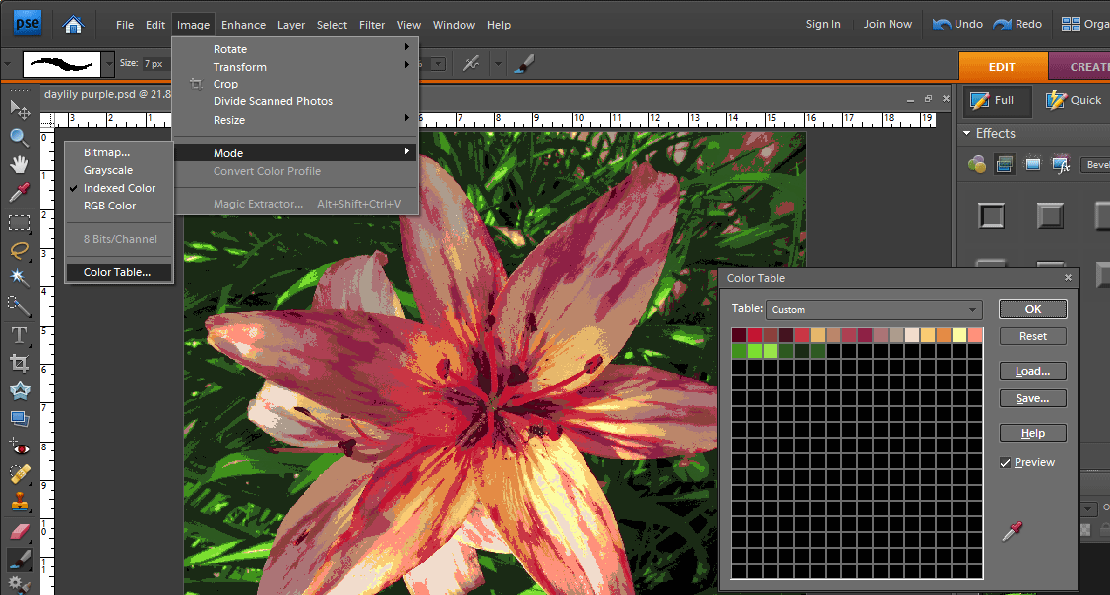Select the Red Eye Removal tool
This screenshot has width=1110, height=595.
tap(19, 446)
